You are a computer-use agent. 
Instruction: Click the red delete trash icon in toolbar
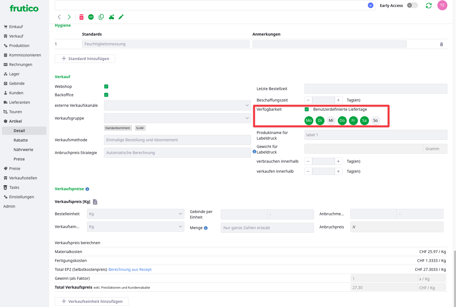point(81,17)
